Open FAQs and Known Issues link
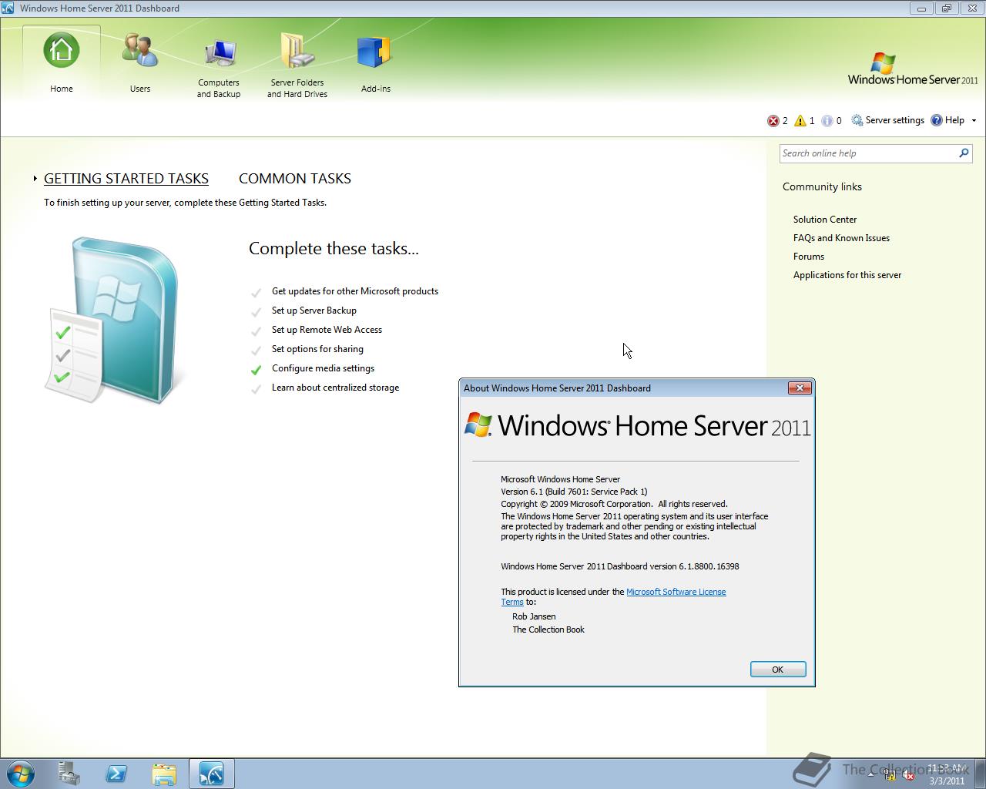 coord(841,238)
